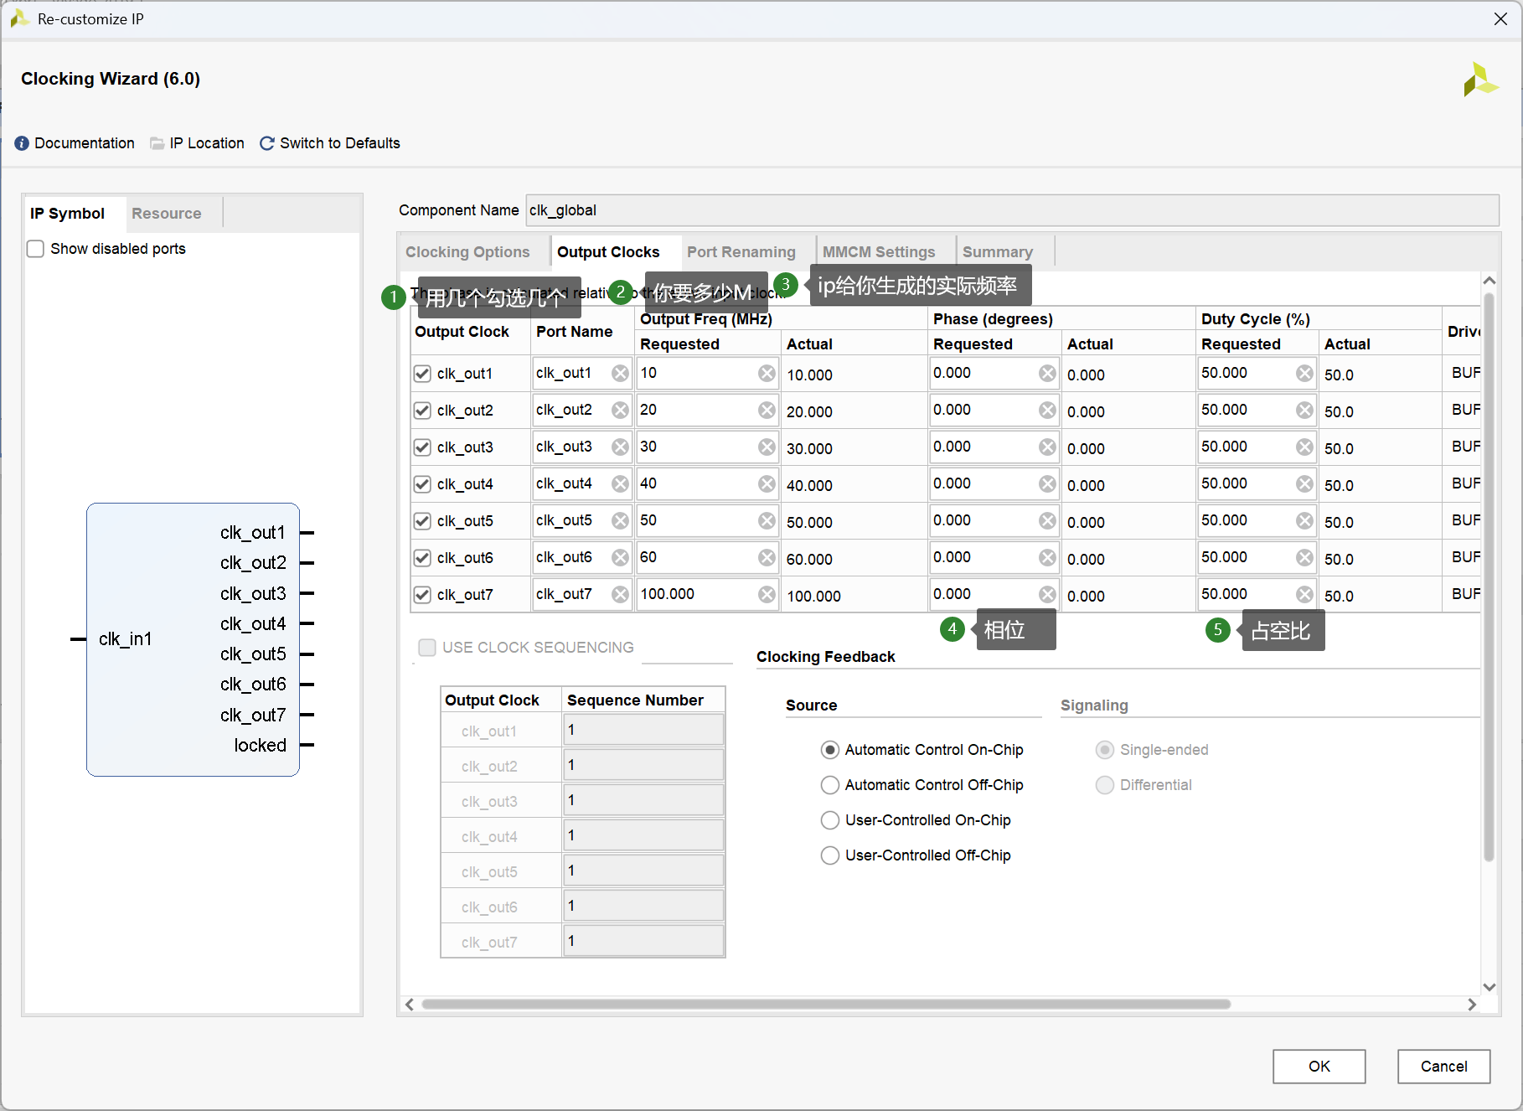Screen dimensions: 1523x1111
Task: Click Switch to Defaults refresh icon
Action: 267,143
